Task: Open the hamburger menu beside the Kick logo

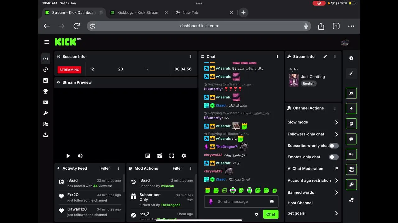Action: coord(47,42)
